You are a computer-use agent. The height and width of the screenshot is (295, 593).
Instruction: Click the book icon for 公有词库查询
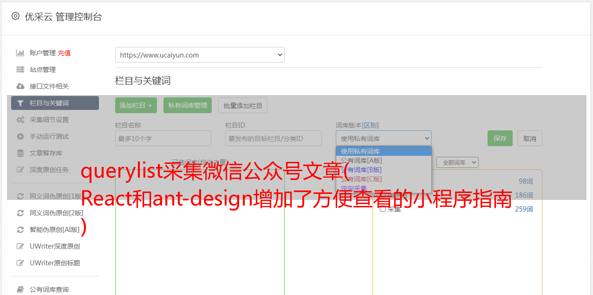[x=20, y=289]
